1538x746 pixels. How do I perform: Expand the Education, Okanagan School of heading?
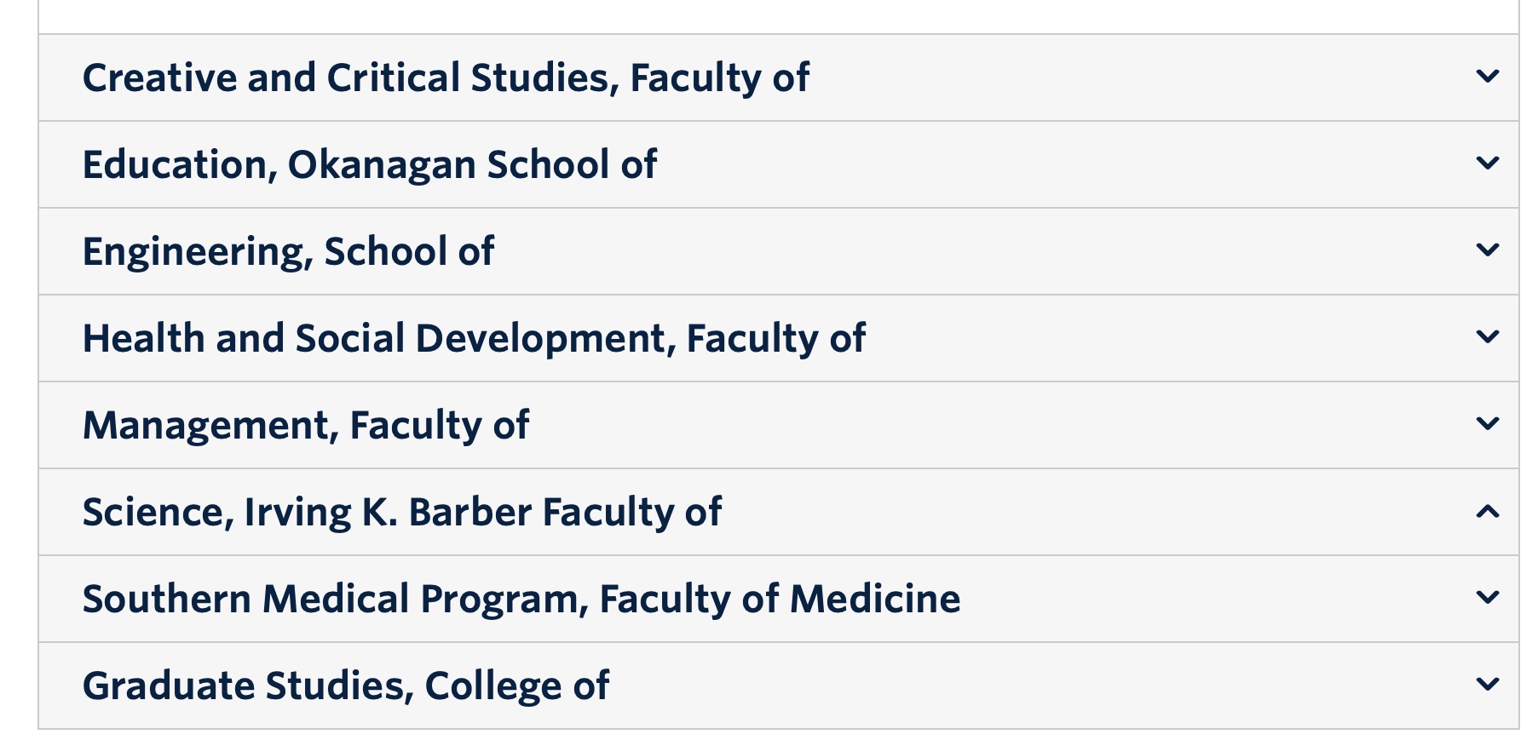pyautogui.click(x=370, y=165)
